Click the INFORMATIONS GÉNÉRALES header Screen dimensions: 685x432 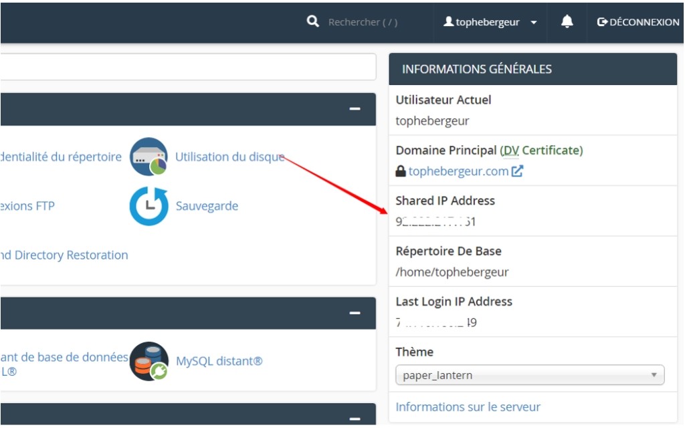pyautogui.click(x=532, y=69)
